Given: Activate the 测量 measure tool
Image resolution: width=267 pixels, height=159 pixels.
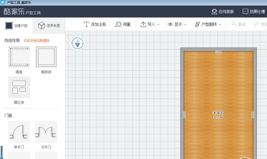Looking at the screenshot, I should point(123,24).
